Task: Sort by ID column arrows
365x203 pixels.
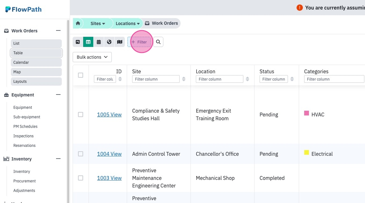Action: [x=120, y=79]
